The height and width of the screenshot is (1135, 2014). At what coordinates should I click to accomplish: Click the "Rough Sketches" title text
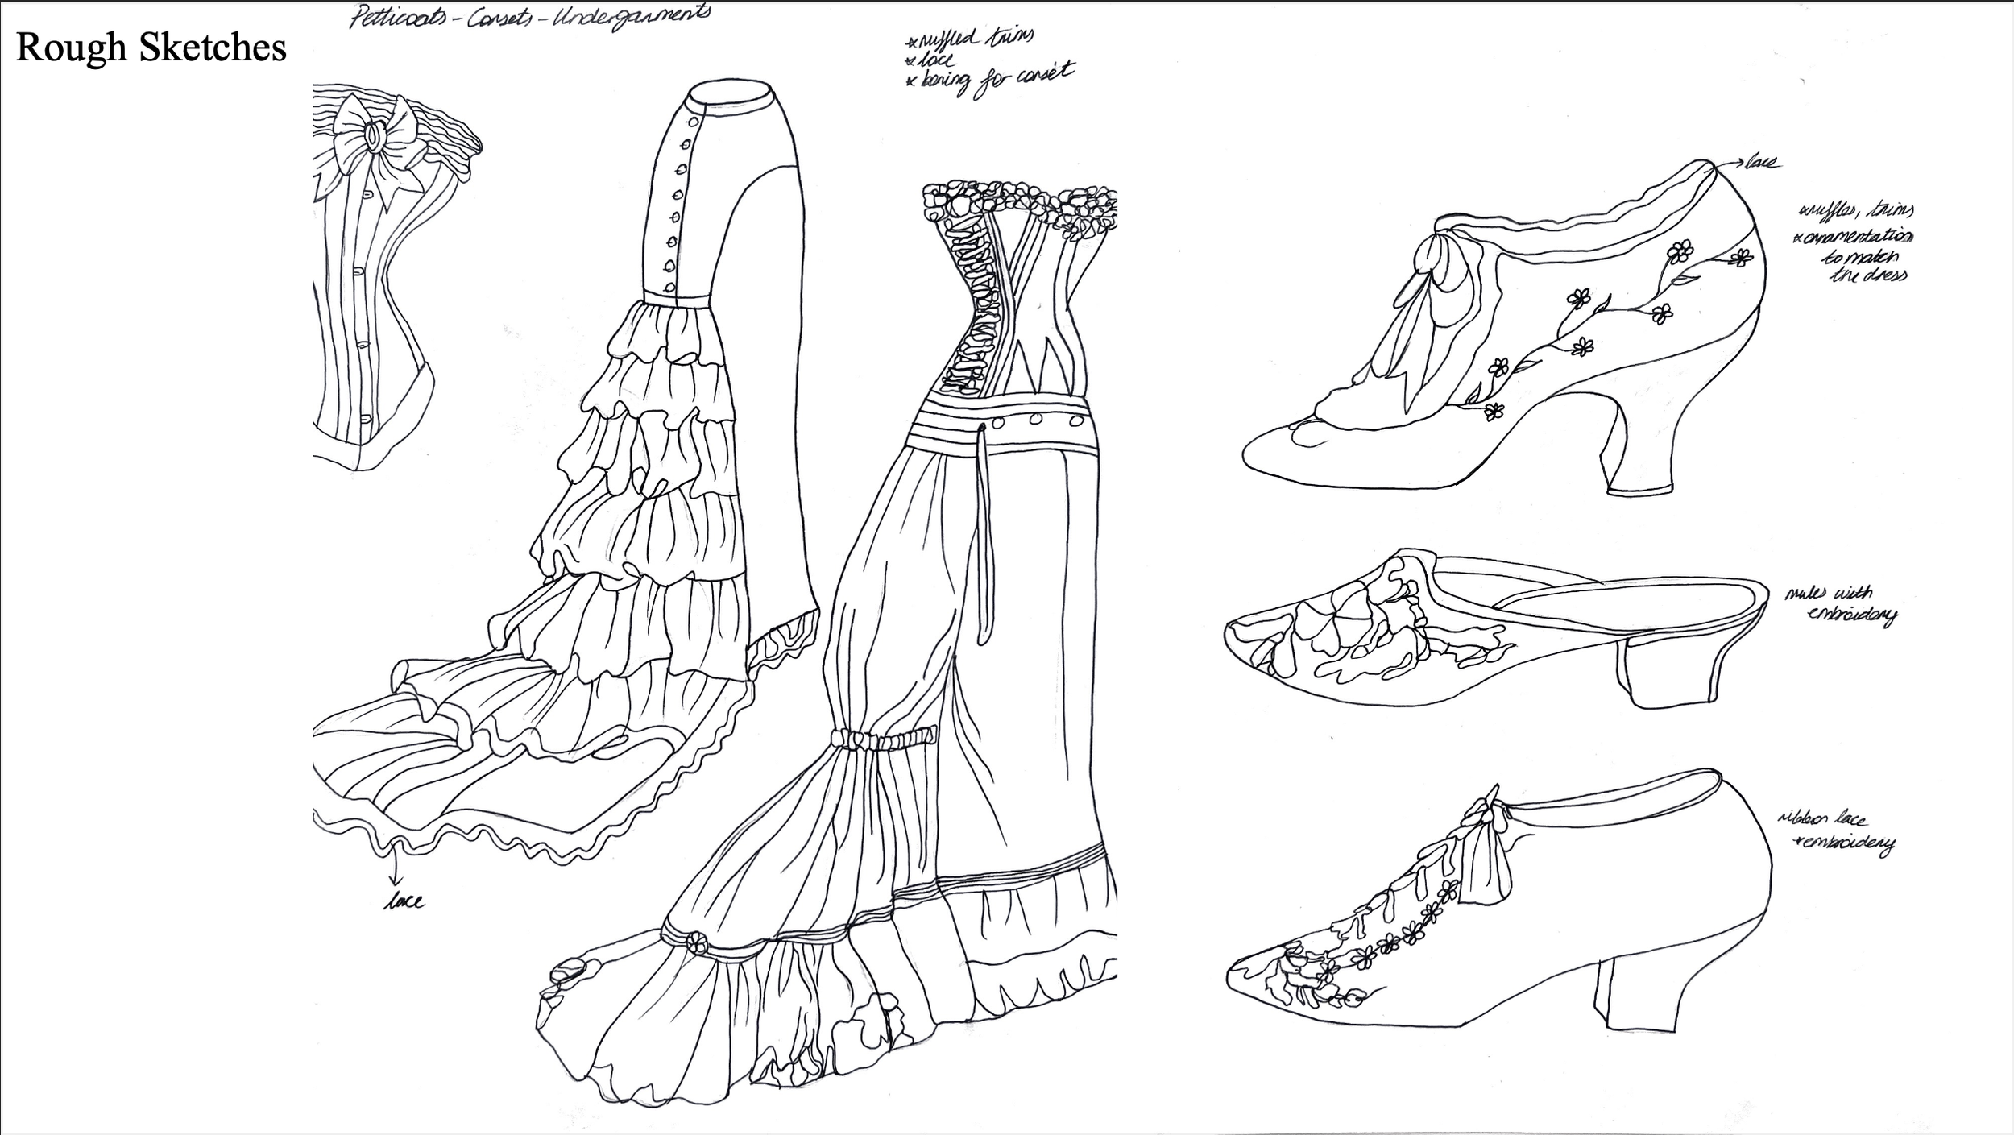click(151, 48)
